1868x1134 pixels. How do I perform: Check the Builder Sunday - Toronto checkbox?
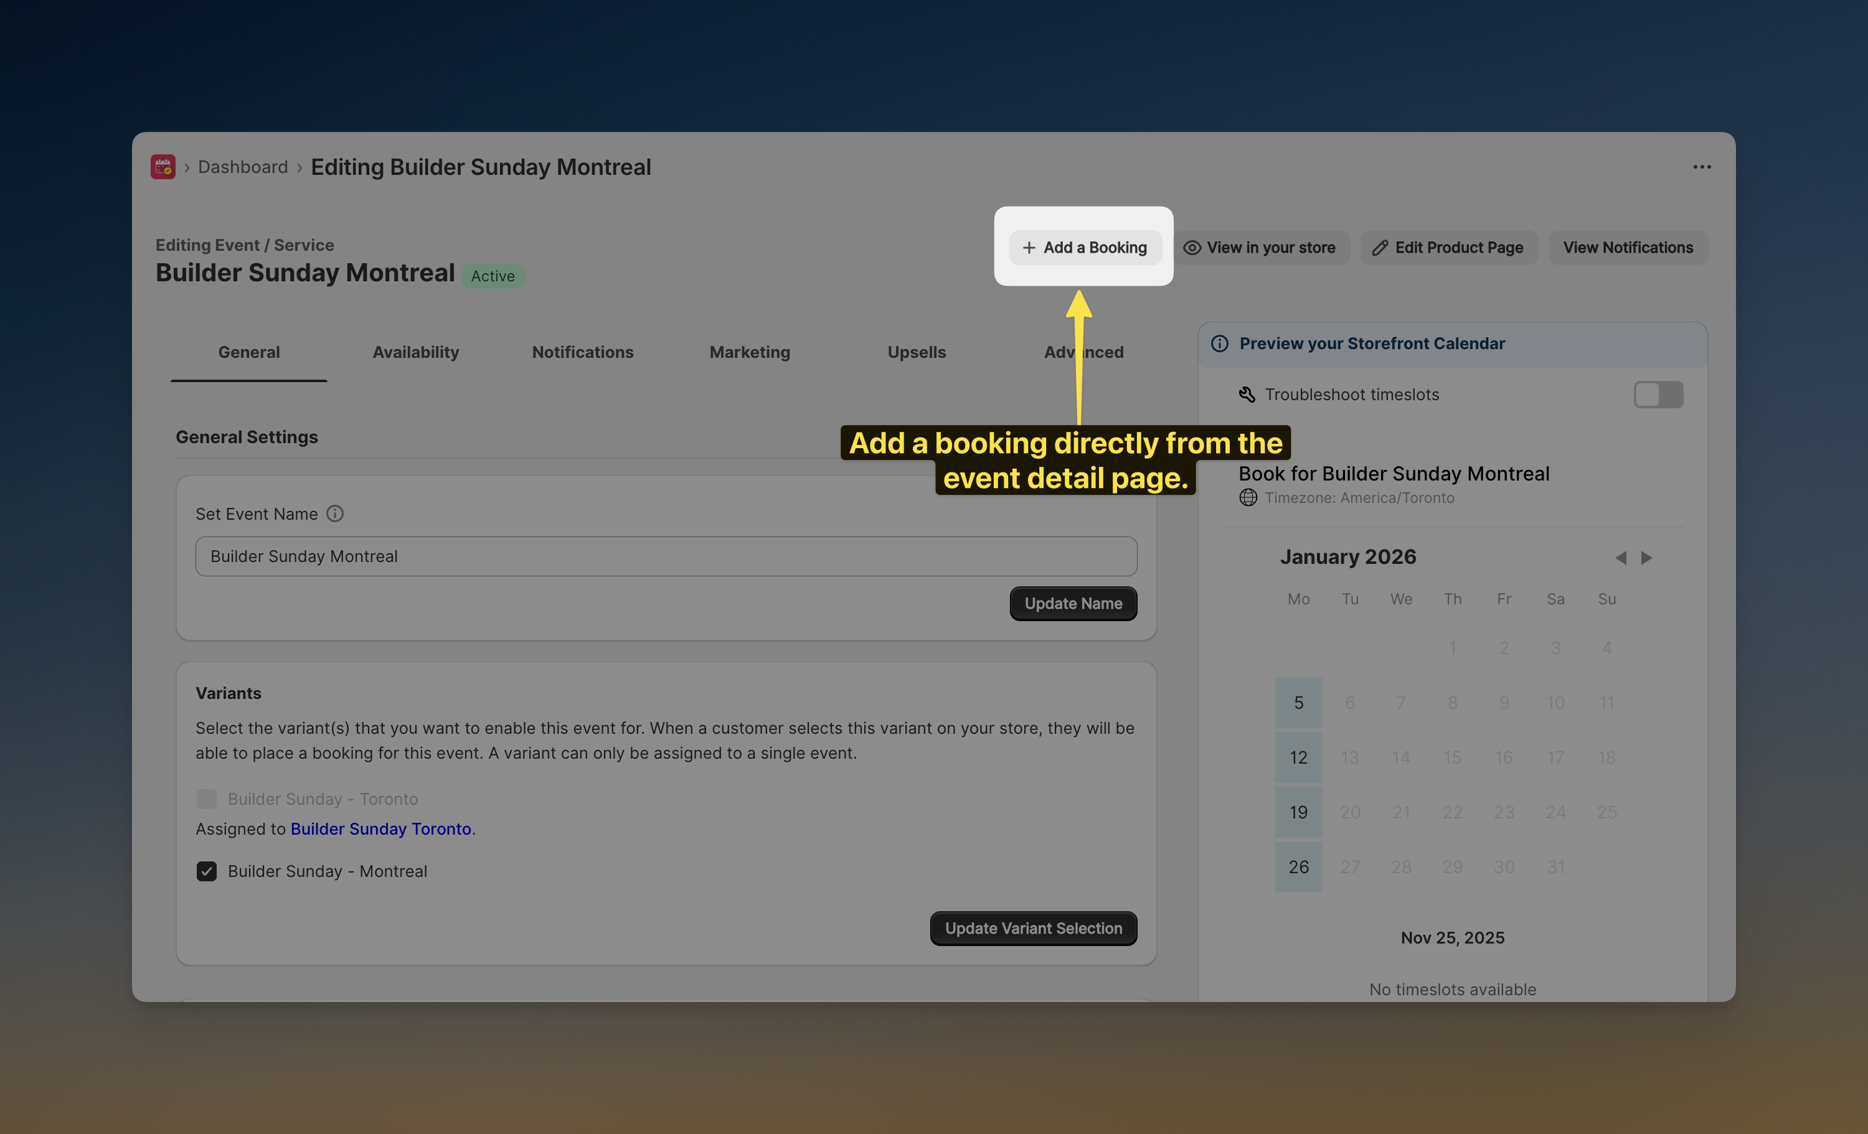(x=206, y=798)
